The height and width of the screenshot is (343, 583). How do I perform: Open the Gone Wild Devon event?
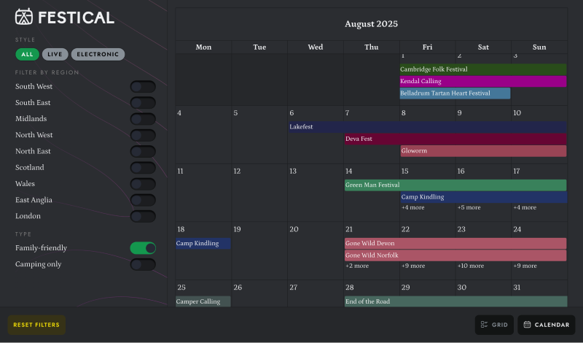pyautogui.click(x=455, y=244)
